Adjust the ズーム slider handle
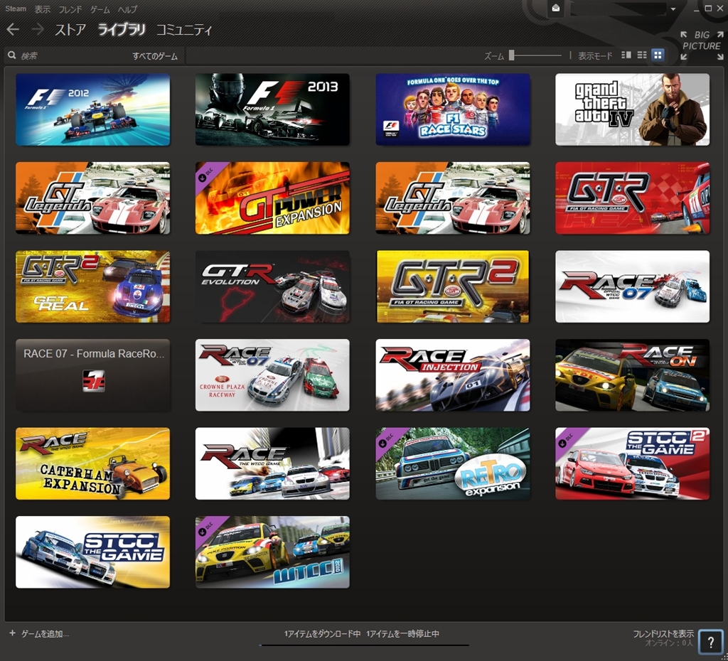 pos(512,55)
